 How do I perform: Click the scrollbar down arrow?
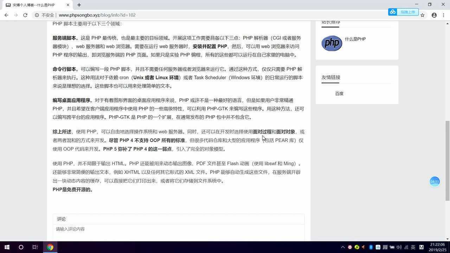point(447,239)
